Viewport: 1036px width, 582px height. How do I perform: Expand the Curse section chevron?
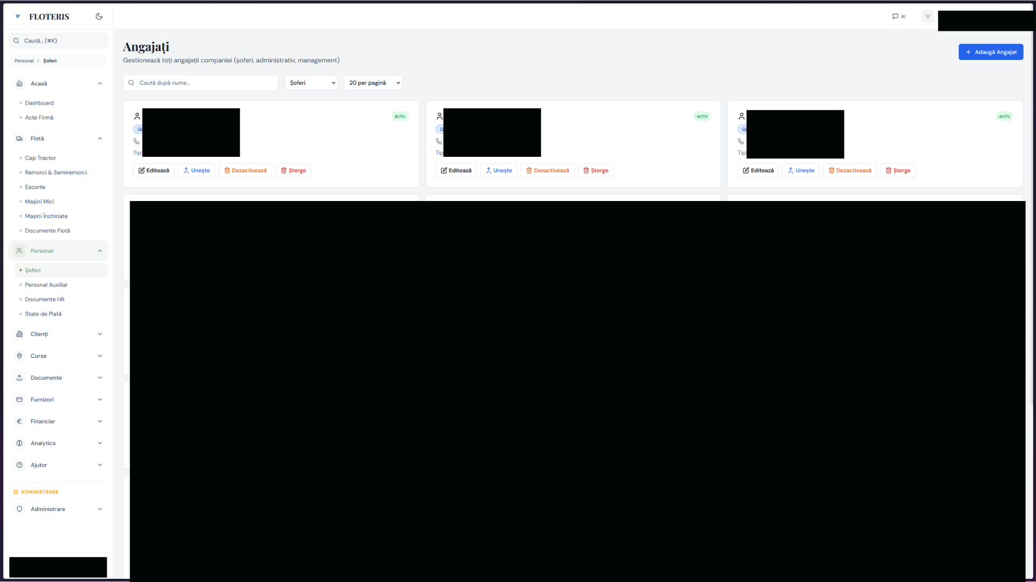[x=100, y=356]
